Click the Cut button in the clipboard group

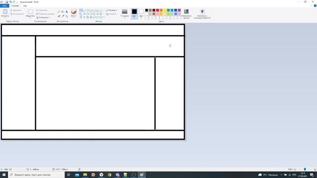click(16, 10)
